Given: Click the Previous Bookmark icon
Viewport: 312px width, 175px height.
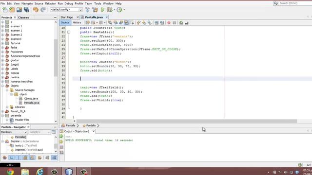Looking at the screenshot, I should 138,23.
